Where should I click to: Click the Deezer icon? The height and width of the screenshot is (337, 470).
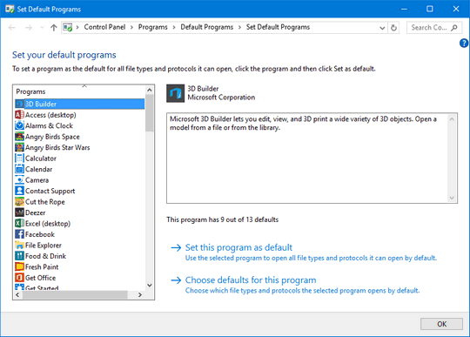coord(19,212)
